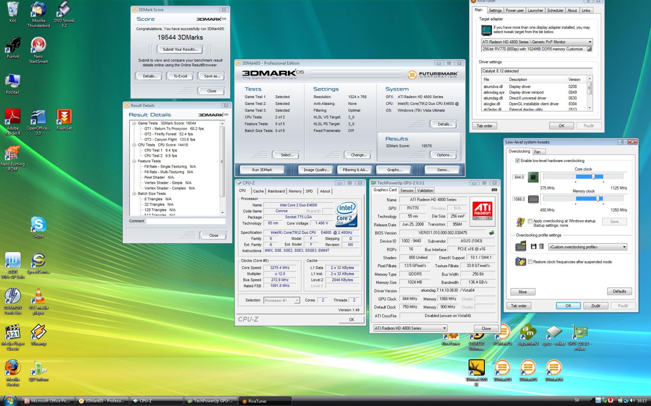Open 3DMark06 desktop shortcut
Viewport: 651px width, 406px height.
point(554,371)
